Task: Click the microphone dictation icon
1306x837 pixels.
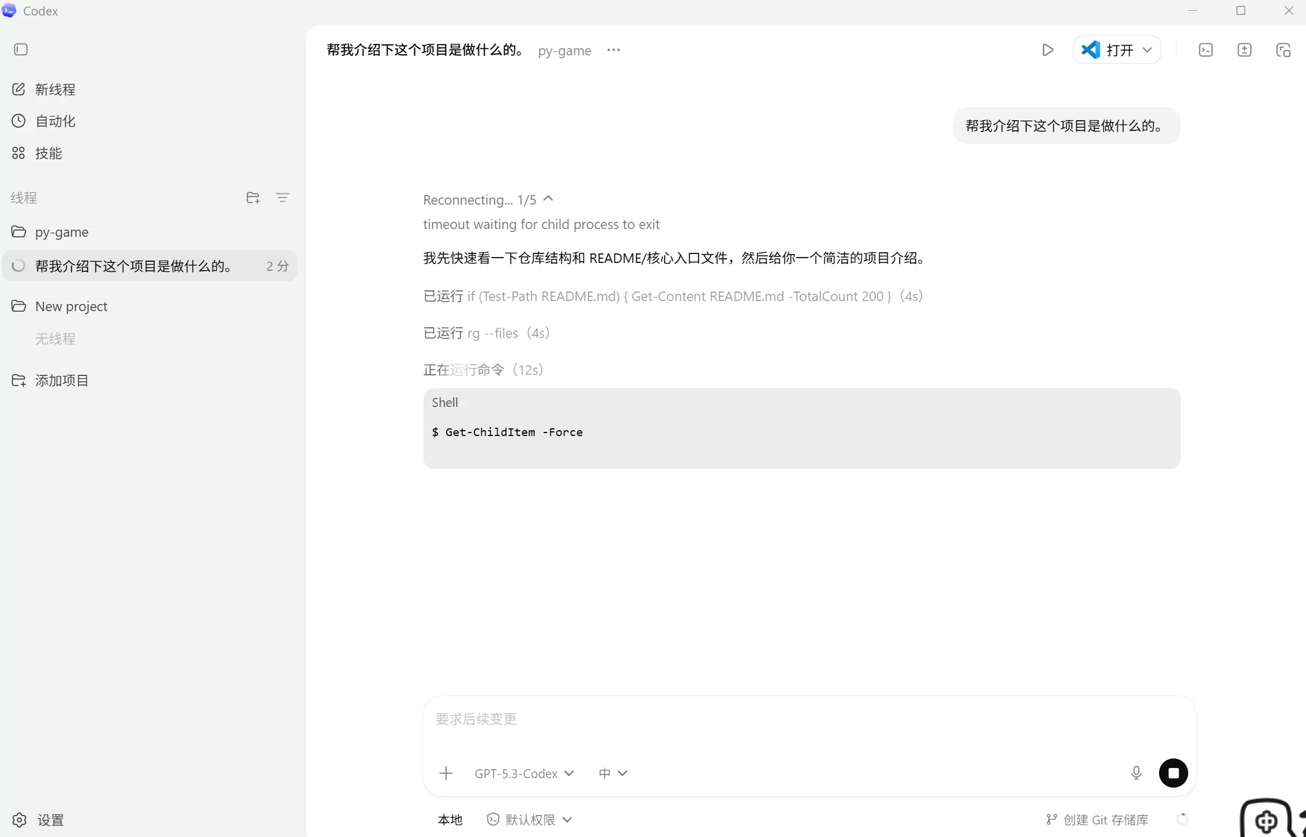Action: [x=1136, y=773]
